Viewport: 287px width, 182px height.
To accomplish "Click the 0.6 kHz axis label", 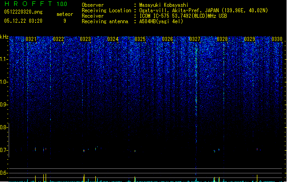I will click(4, 173).
